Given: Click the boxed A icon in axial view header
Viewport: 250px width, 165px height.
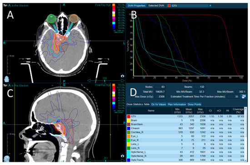Looking at the screenshot, I should point(10,5).
